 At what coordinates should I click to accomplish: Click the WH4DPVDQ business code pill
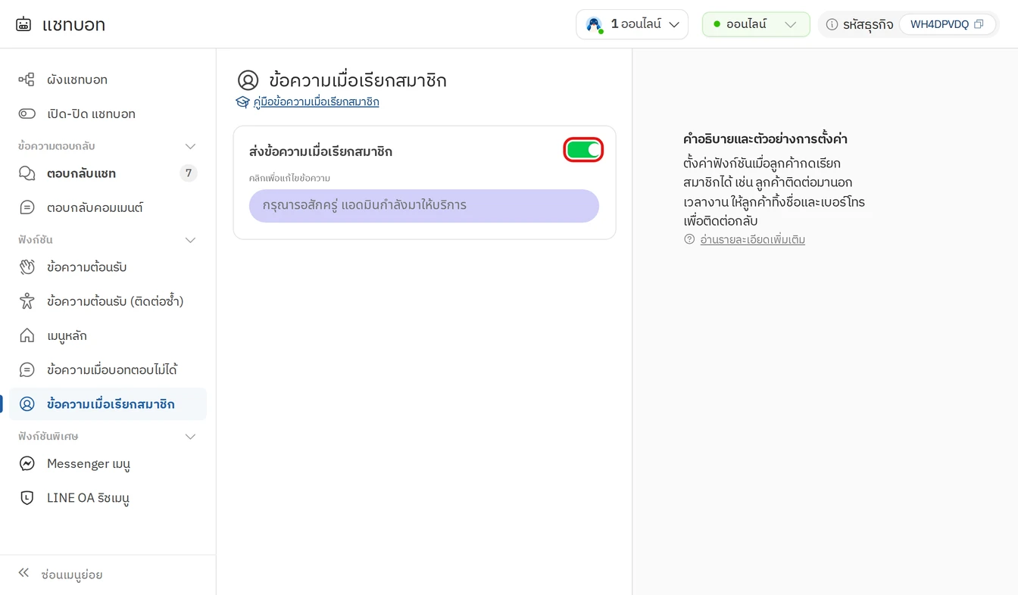tap(947, 24)
